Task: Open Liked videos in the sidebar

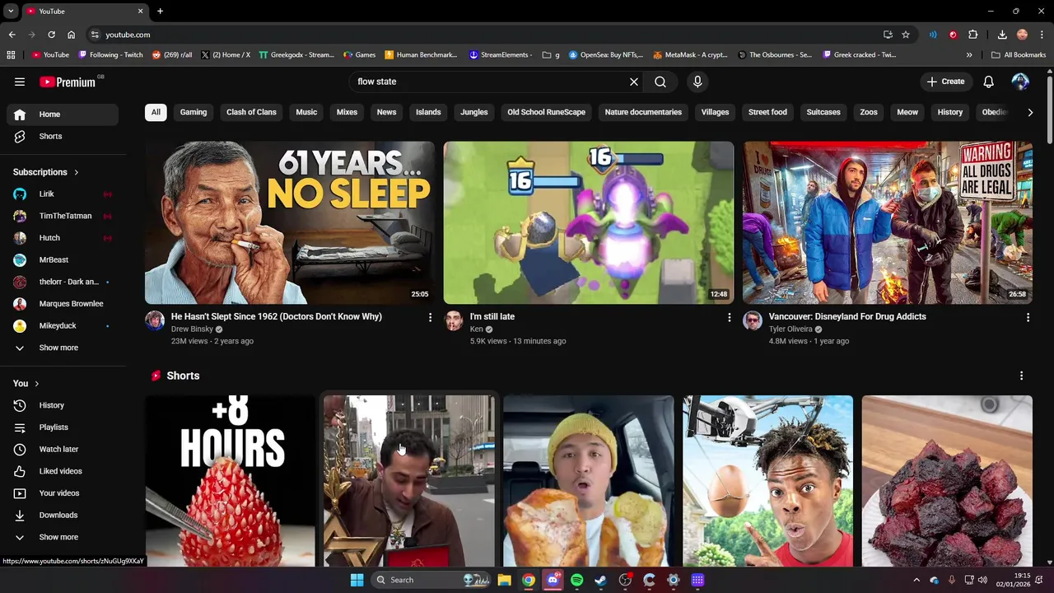Action: coord(63,471)
